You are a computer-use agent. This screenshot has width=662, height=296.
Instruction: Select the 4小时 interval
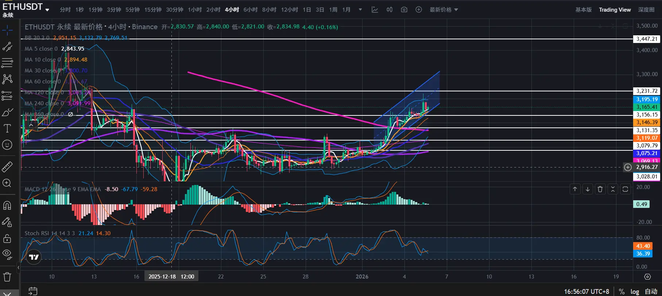pos(232,10)
